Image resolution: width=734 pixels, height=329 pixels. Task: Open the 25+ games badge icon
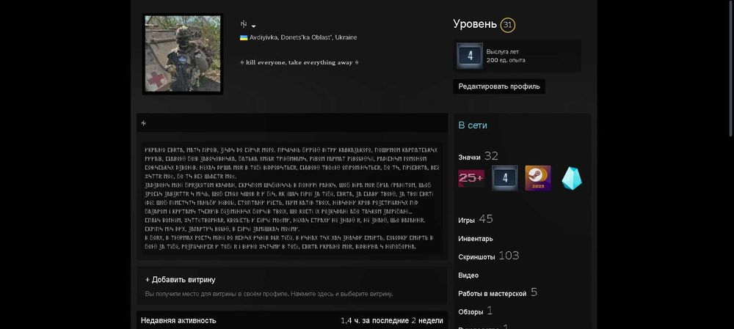(471, 178)
